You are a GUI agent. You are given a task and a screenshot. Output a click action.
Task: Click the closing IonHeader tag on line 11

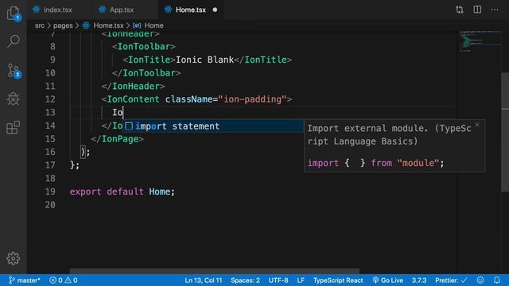click(x=133, y=87)
